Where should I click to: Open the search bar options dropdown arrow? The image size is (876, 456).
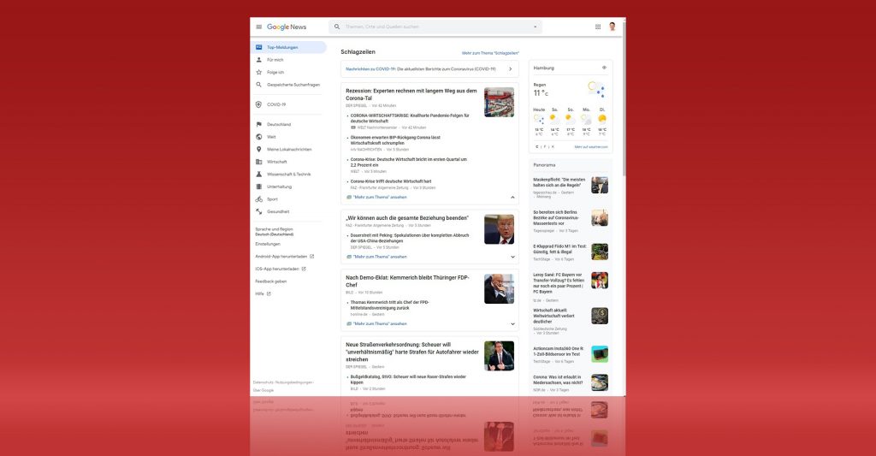click(536, 27)
